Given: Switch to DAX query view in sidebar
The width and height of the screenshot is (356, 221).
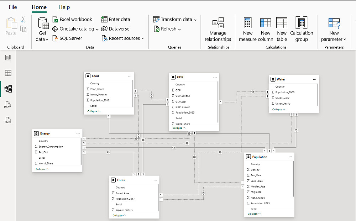Looking at the screenshot, I should (8, 105).
